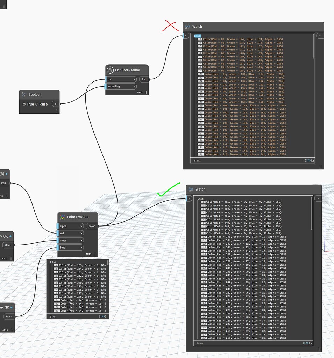Click the Color.ByARGB color wheel icon
The image size is (334, 358).
[63, 217]
